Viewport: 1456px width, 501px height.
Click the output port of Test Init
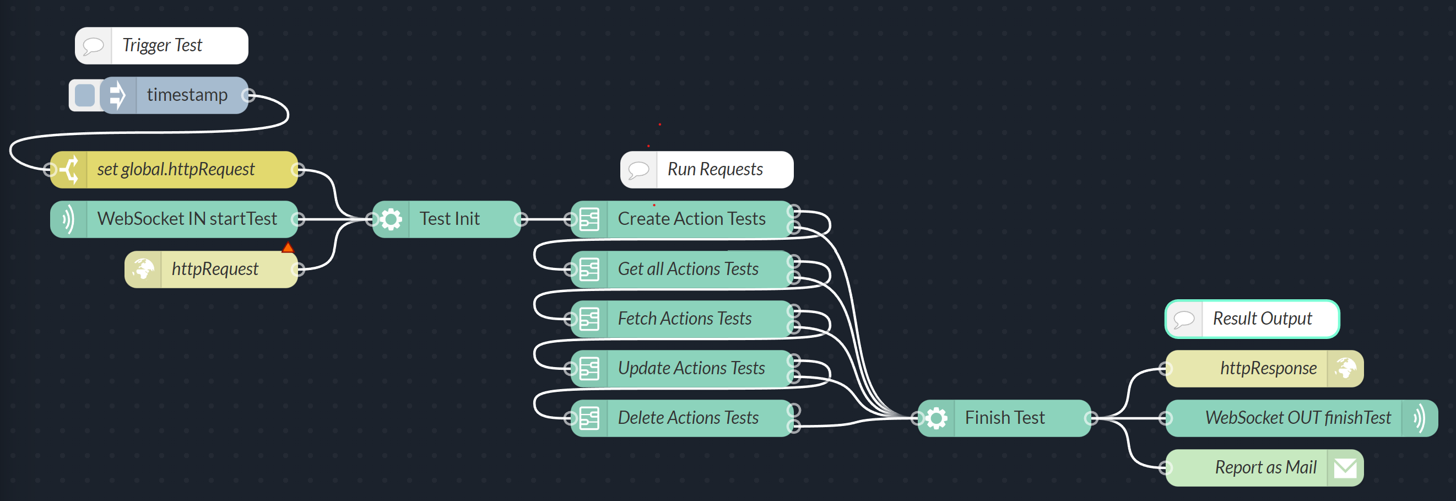(521, 219)
